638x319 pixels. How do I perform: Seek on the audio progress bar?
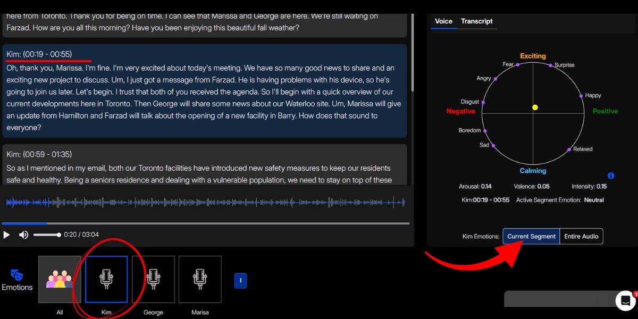point(205,223)
